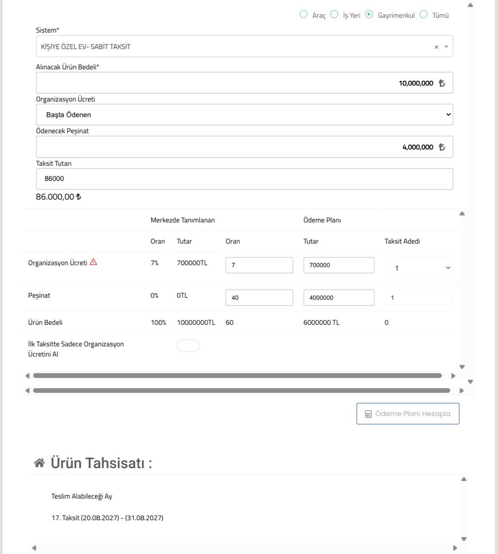The width and height of the screenshot is (498, 554).
Task: Click the Ürün Tahsisatı scroll up arrow
Action: tap(464, 479)
